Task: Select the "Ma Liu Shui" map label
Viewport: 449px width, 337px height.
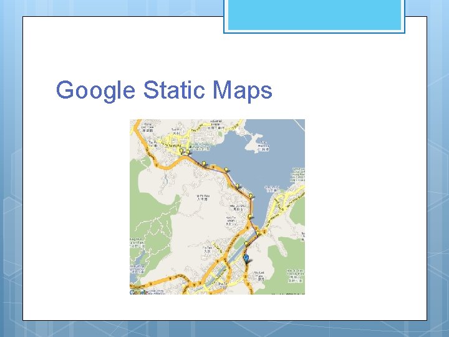Action: click(x=238, y=207)
